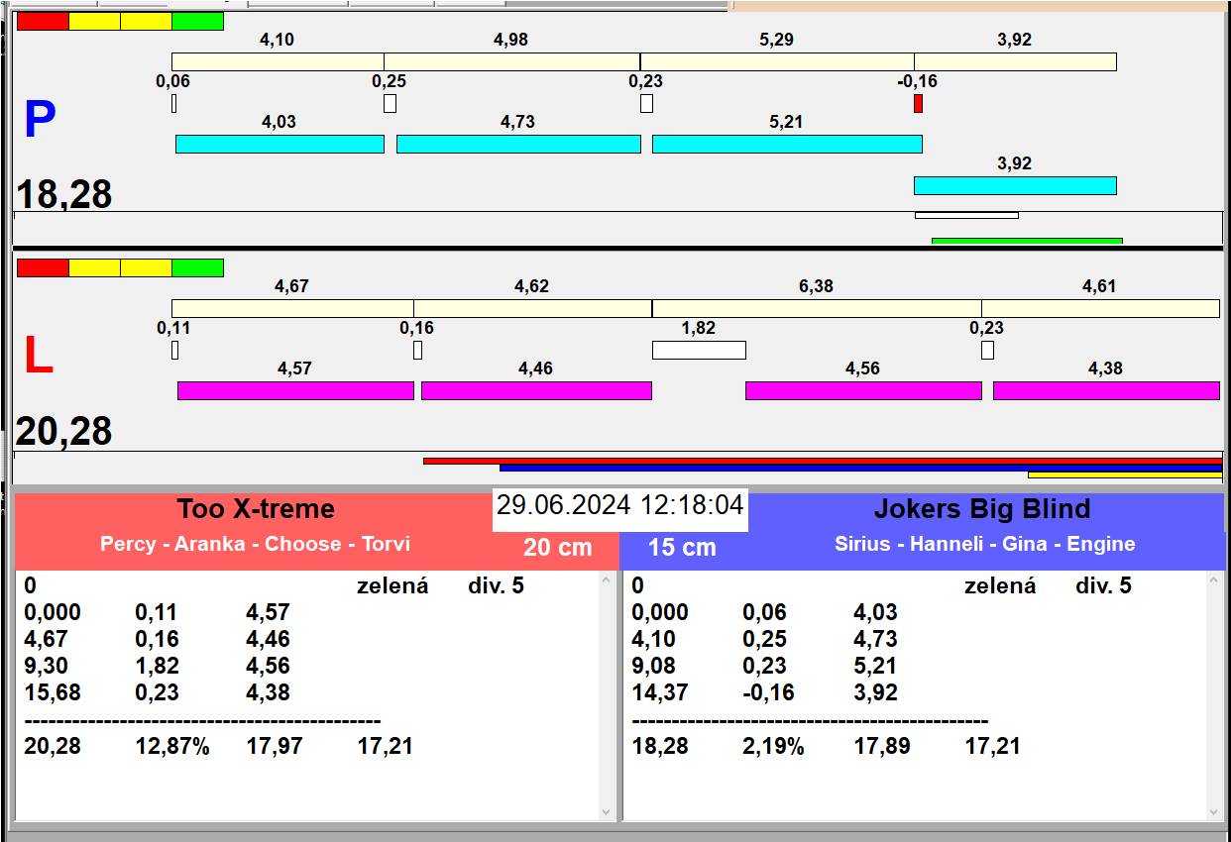Click the 20 cm jump height label
Viewport: 1231px width, 842px height.
[x=557, y=547]
